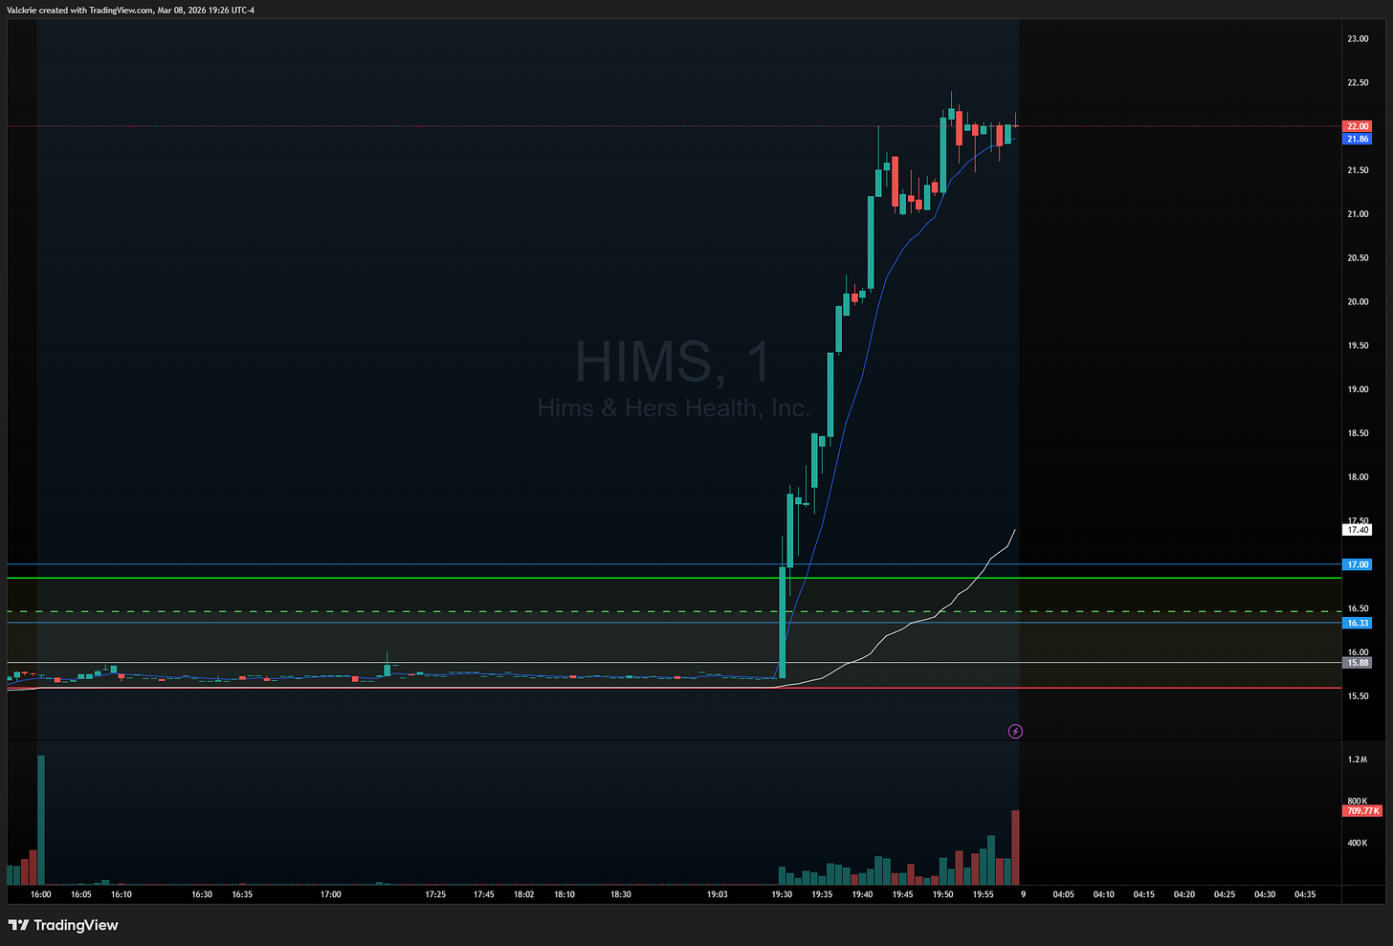Image resolution: width=1393 pixels, height=946 pixels.
Task: Click the 19:35 time axis label
Action: [822, 894]
